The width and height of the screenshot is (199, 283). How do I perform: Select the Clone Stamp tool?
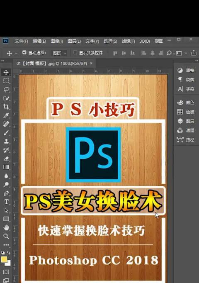pyautogui.click(x=6, y=141)
